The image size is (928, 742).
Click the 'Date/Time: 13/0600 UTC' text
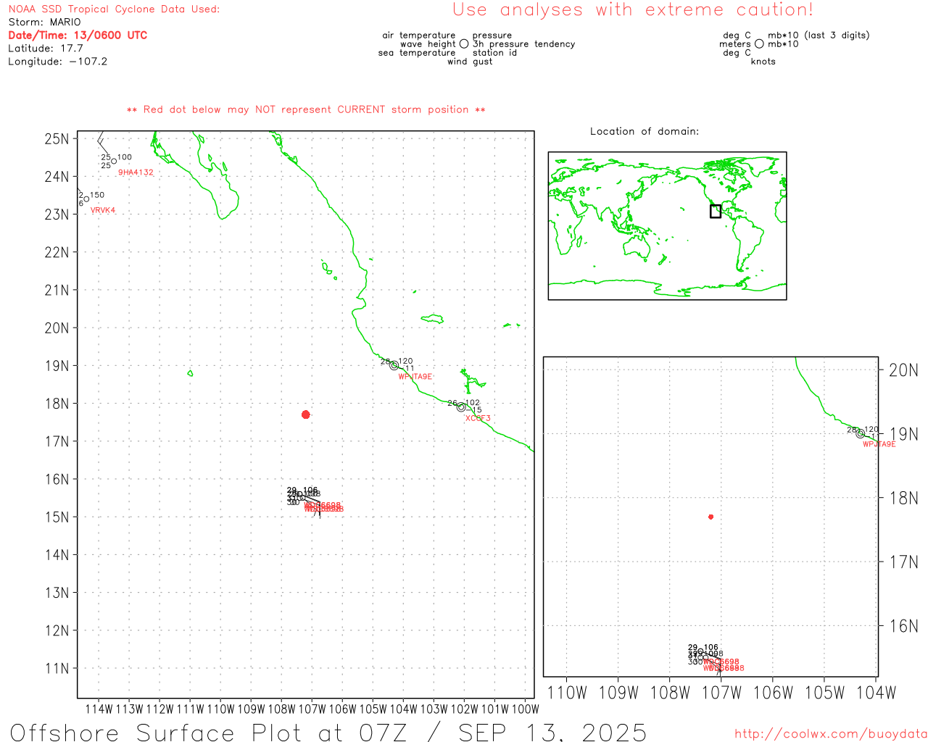pos(78,36)
